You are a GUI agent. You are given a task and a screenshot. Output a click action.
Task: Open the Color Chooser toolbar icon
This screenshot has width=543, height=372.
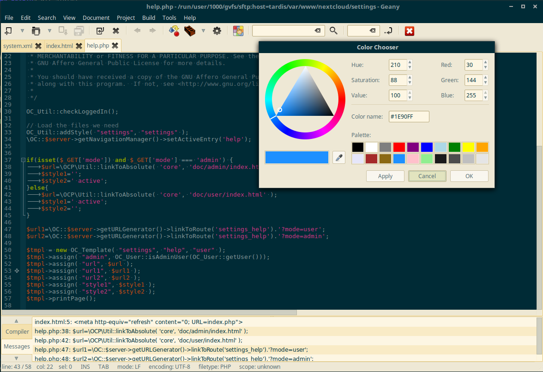pyautogui.click(x=238, y=30)
